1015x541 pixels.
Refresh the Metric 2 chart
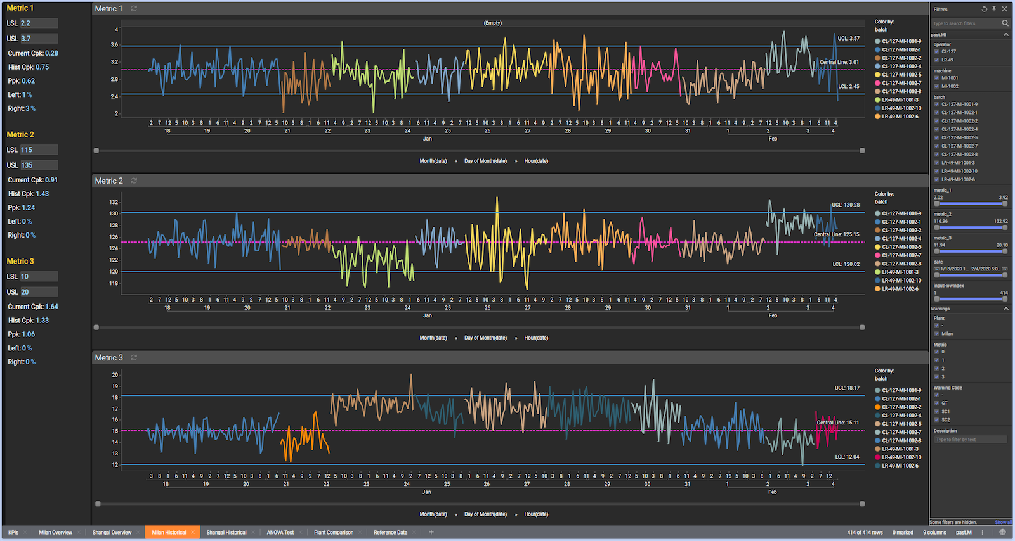(x=134, y=181)
